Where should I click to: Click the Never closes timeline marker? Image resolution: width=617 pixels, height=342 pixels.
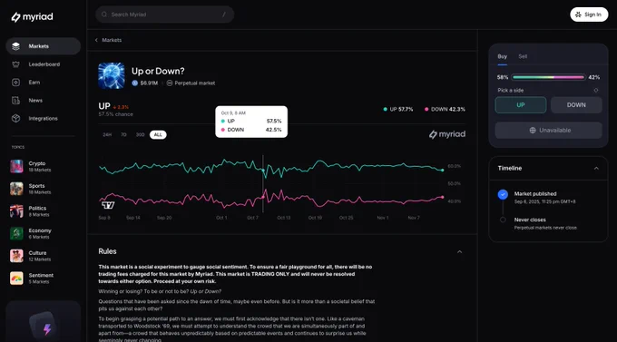pos(503,220)
